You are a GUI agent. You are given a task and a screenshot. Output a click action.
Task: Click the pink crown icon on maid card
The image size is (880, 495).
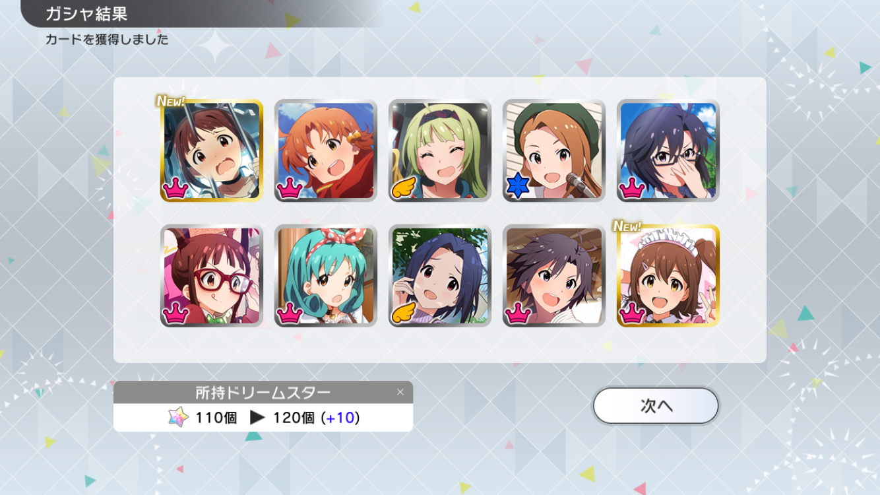632,313
